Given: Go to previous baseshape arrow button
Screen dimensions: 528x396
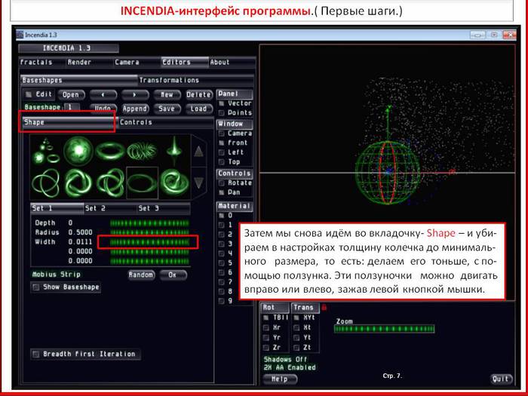Looking at the screenshot, I should 103,94.
